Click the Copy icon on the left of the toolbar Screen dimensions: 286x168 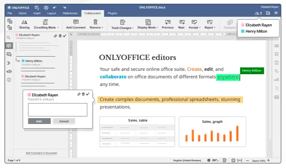pos(10,21)
